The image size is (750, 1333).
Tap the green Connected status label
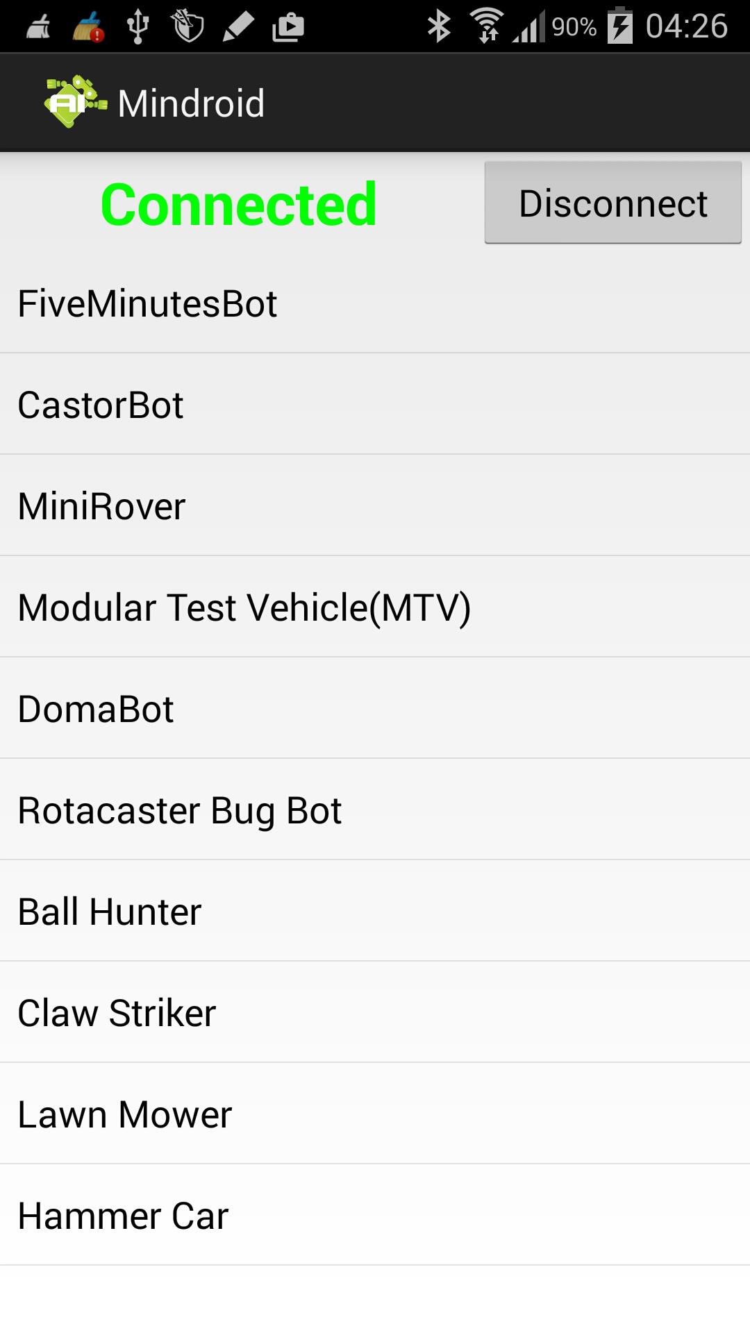[240, 203]
